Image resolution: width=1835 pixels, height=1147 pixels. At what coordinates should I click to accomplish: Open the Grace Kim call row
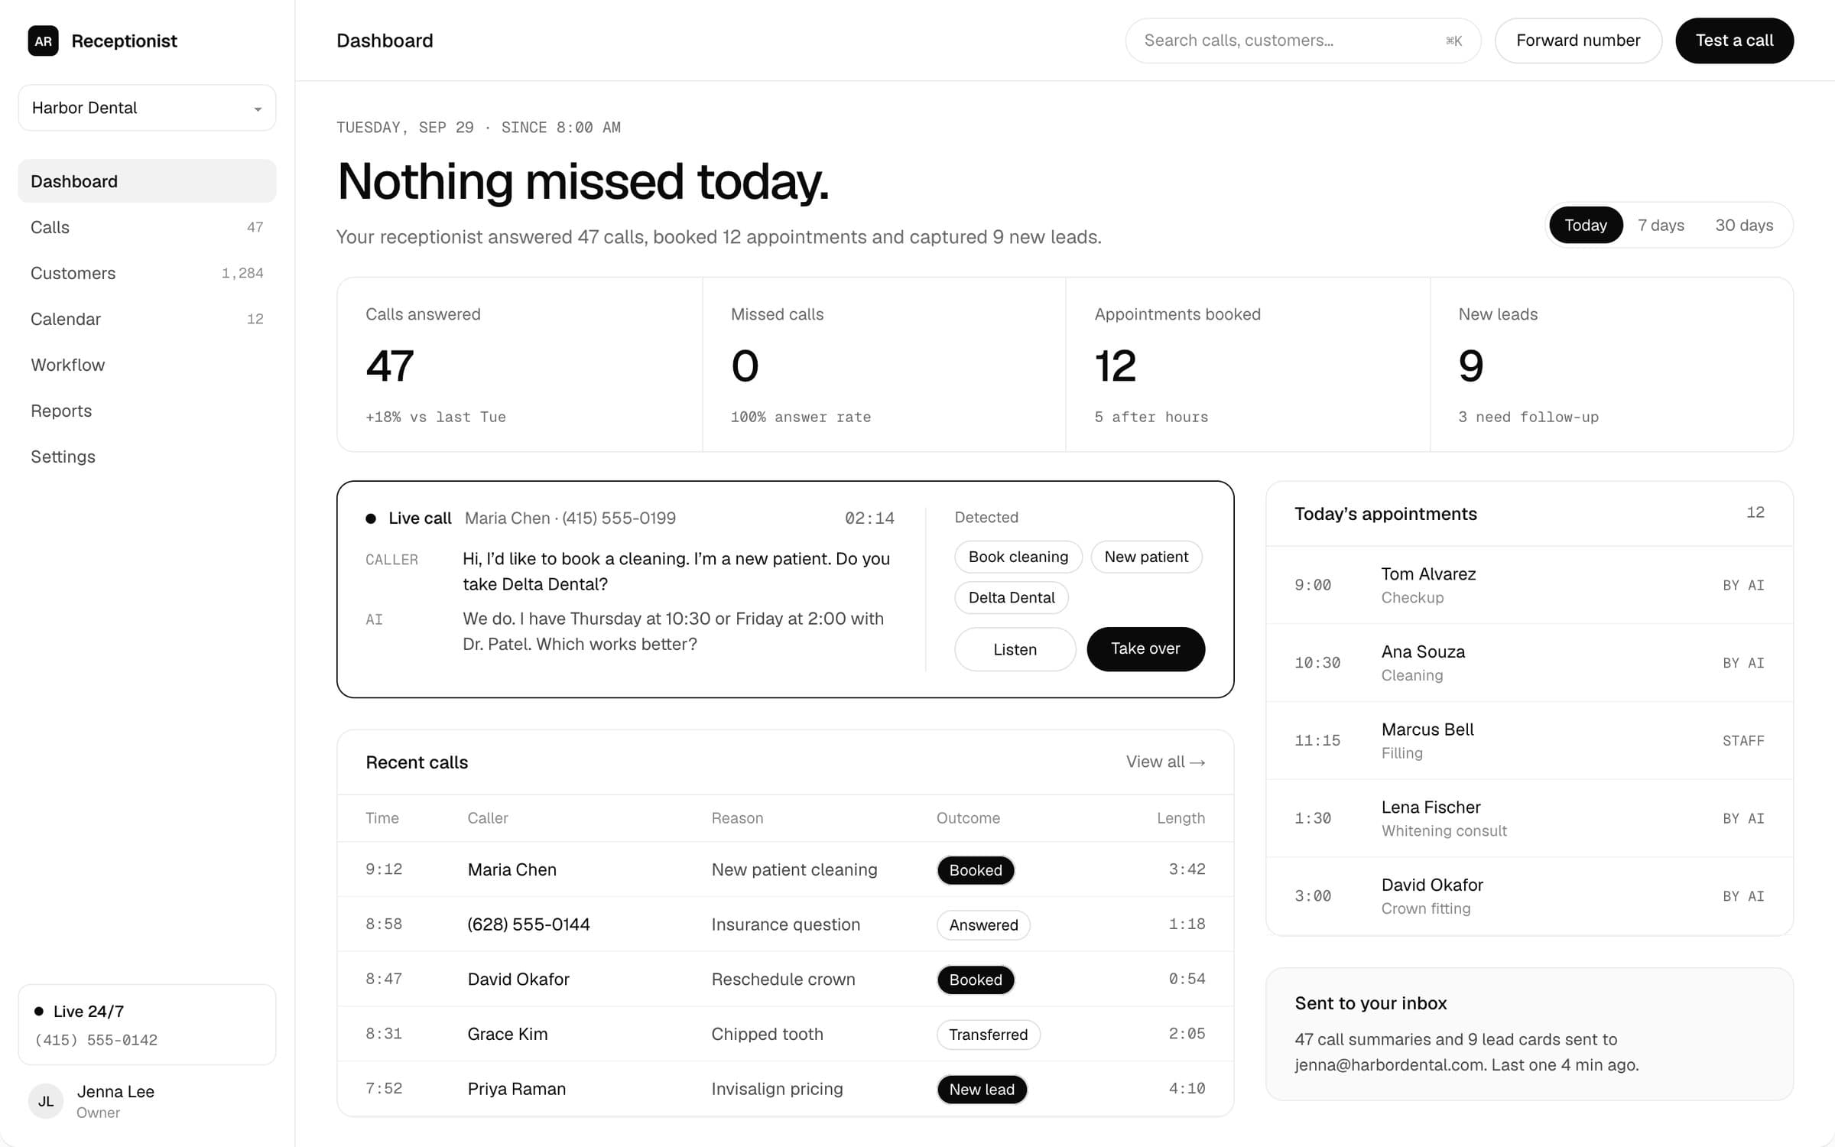pyautogui.click(x=785, y=1034)
